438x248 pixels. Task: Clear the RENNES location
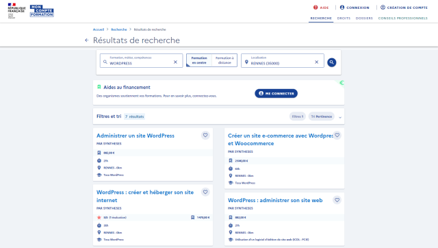tap(316, 62)
